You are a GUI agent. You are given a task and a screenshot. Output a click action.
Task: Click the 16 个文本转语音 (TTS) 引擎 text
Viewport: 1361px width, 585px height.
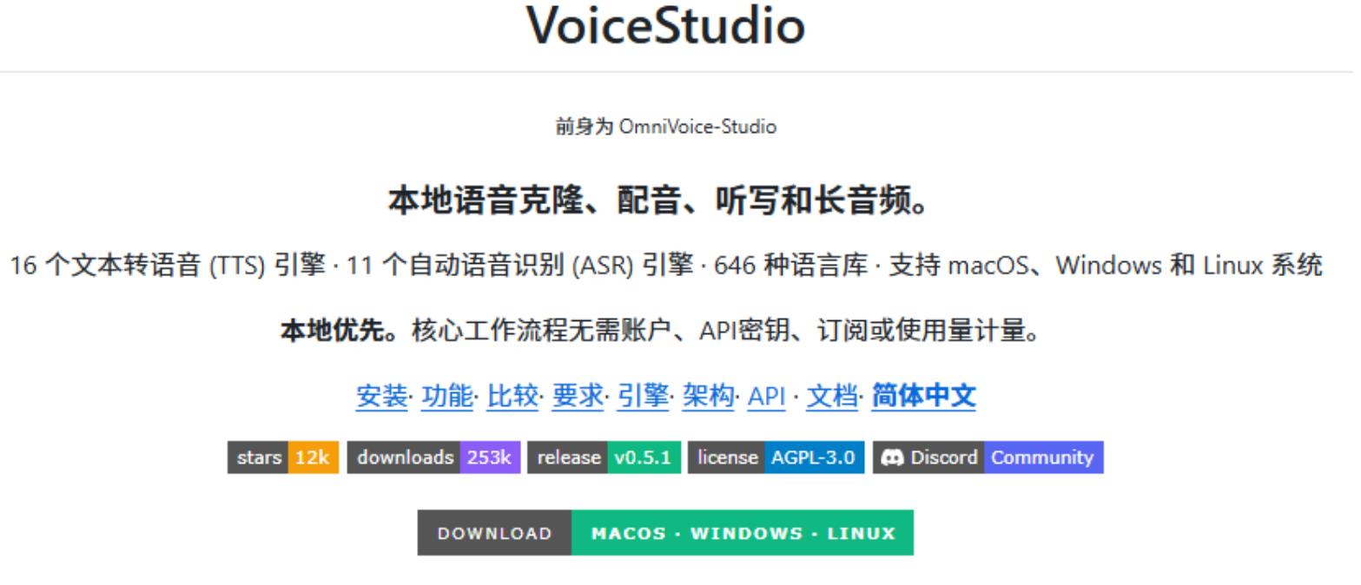point(167,265)
